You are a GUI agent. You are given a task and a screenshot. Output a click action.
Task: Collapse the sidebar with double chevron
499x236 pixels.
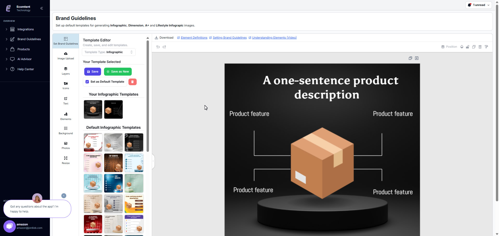point(42,8)
